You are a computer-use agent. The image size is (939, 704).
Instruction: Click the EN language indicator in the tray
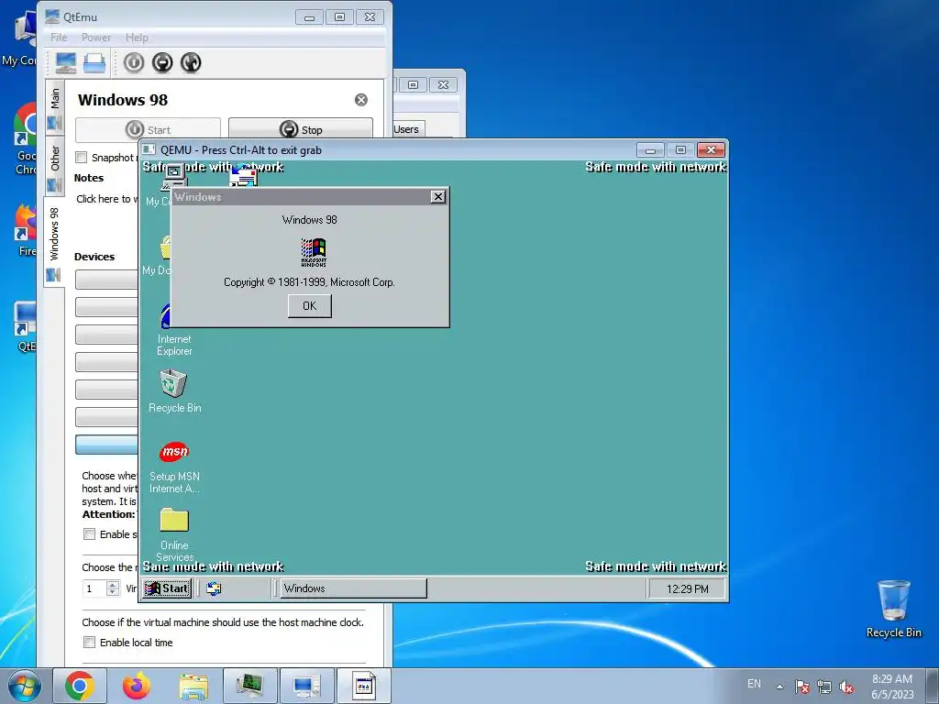[x=754, y=684]
